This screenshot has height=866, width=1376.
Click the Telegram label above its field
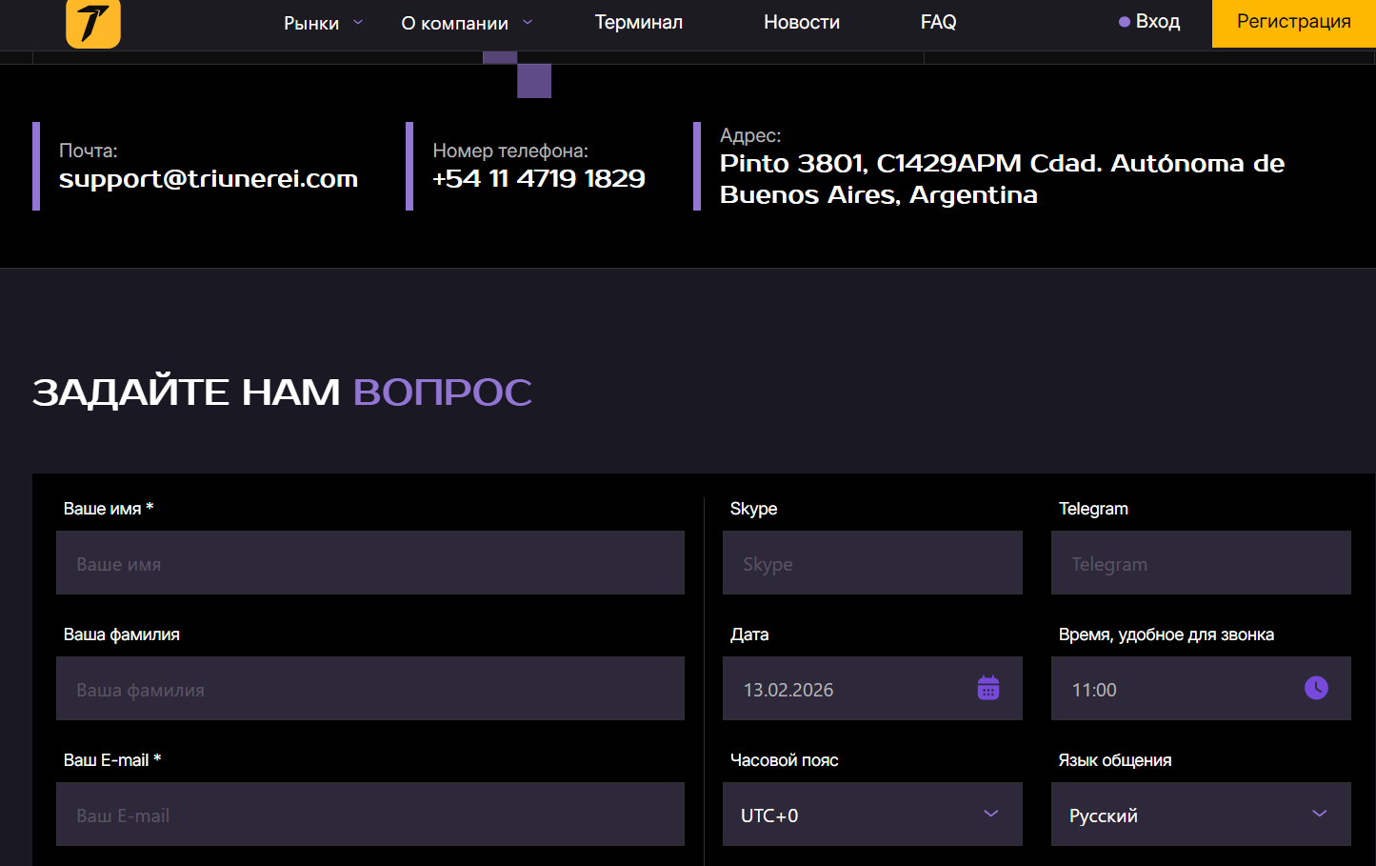1093,509
